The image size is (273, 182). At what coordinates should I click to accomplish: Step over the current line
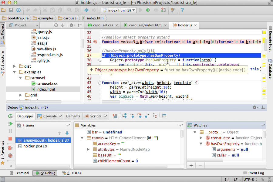tap(124, 116)
